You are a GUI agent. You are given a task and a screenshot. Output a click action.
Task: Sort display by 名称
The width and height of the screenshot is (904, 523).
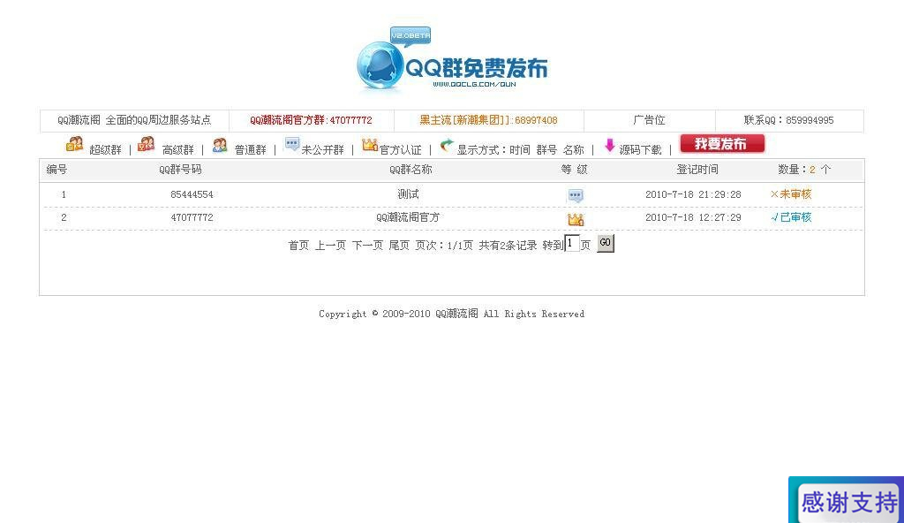pyautogui.click(x=574, y=150)
